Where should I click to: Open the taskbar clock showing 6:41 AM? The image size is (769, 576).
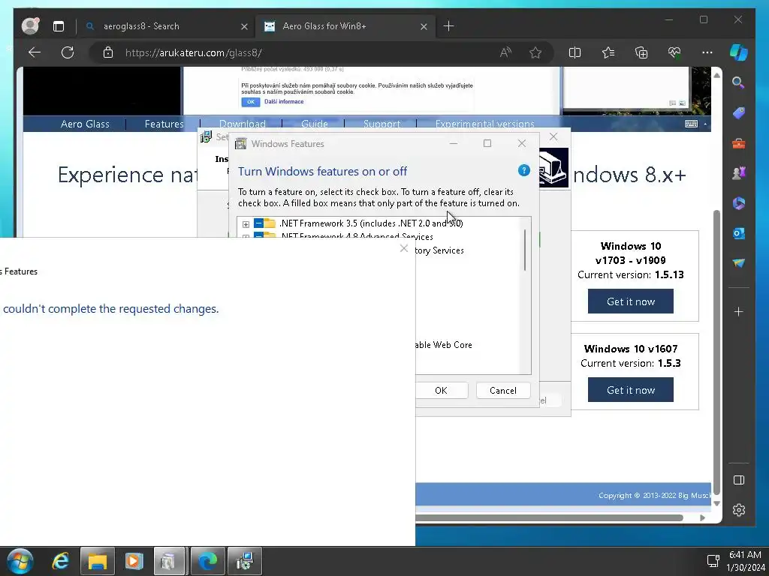point(746,561)
